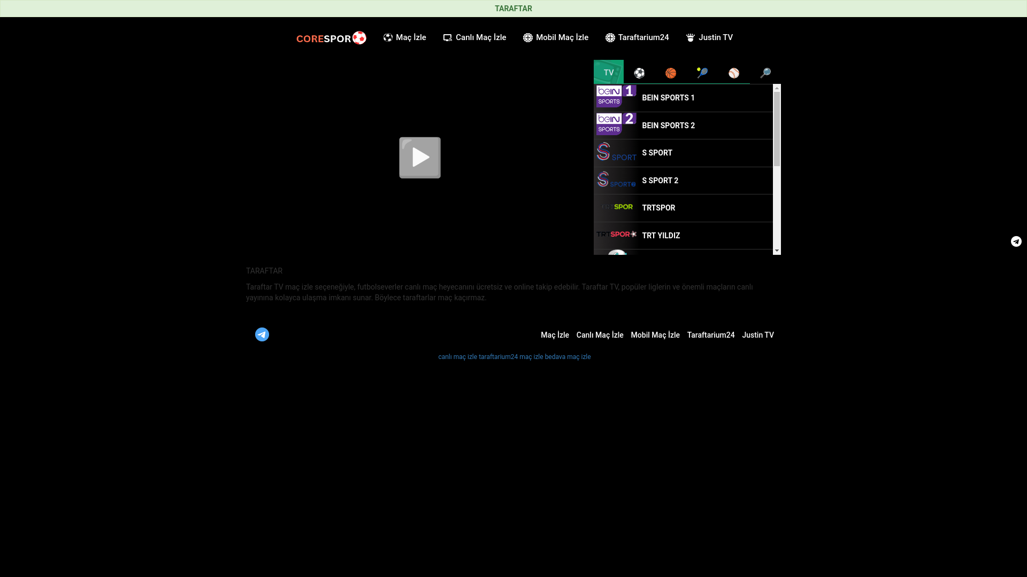Click the TRT Spor green logo
The width and height of the screenshot is (1027, 577).
pyautogui.click(x=616, y=207)
